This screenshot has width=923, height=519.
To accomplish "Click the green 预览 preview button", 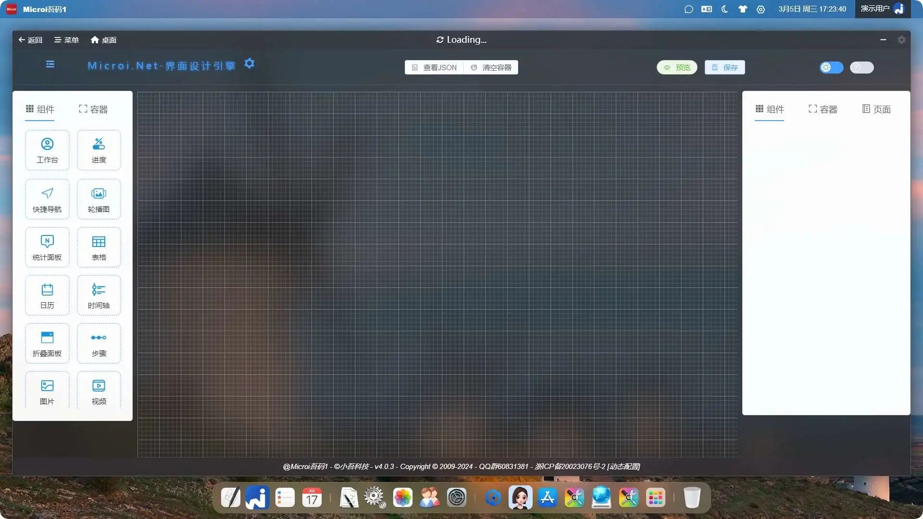I will tap(677, 67).
